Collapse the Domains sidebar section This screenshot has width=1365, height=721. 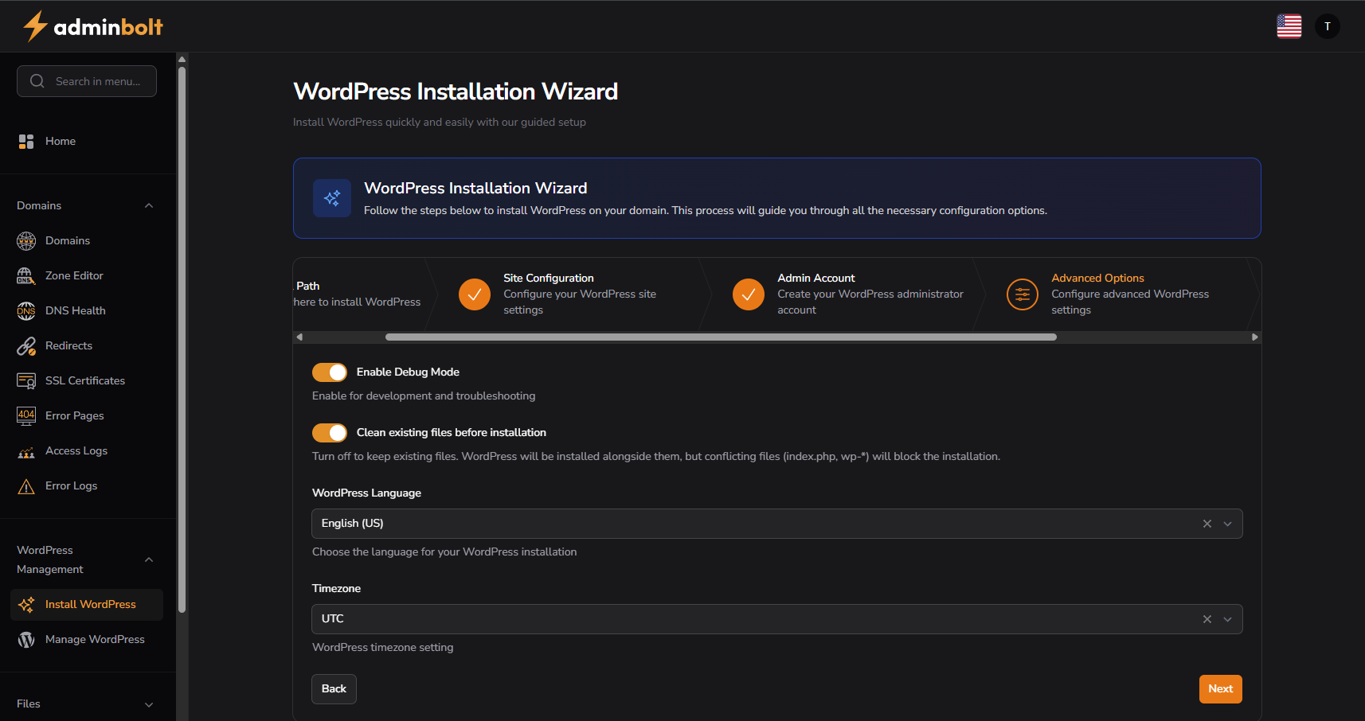tap(149, 205)
